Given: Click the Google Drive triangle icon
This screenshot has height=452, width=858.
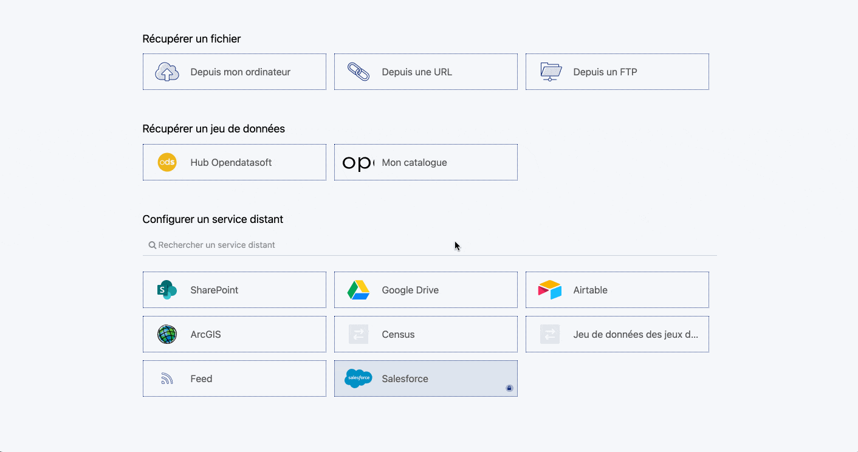Looking at the screenshot, I should click(x=359, y=290).
